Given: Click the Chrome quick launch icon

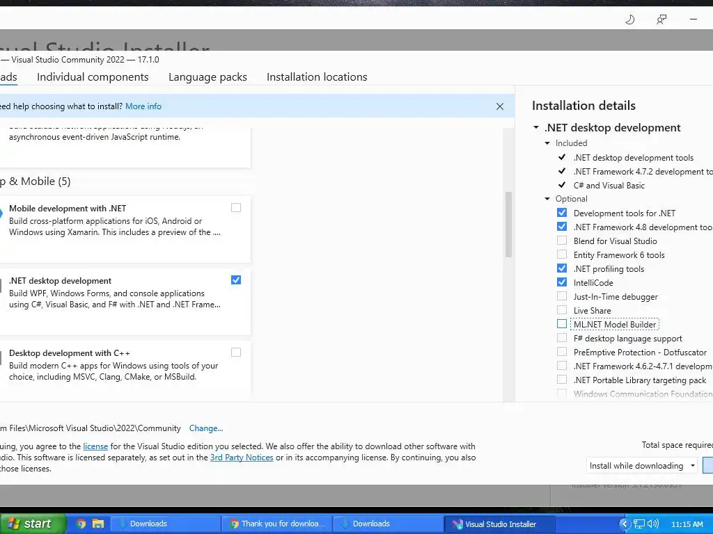Looking at the screenshot, I should pyautogui.click(x=81, y=524).
